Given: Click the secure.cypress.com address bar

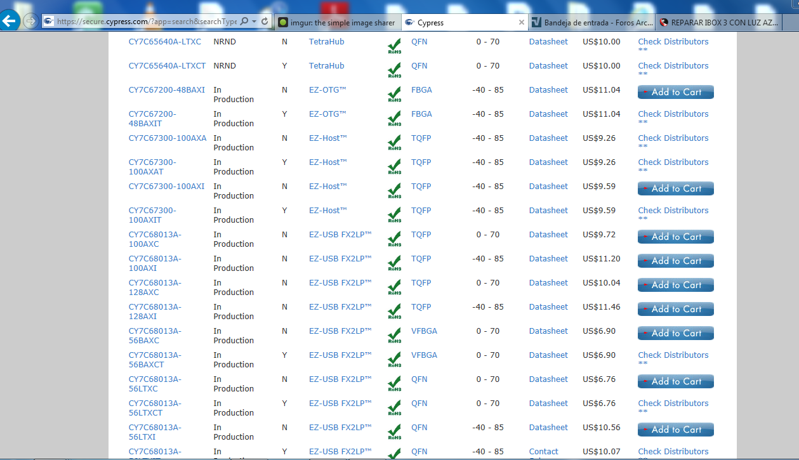Looking at the screenshot, I should click(x=146, y=22).
